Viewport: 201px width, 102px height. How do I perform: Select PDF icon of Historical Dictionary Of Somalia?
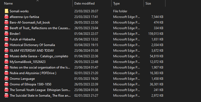[x=6, y=45]
